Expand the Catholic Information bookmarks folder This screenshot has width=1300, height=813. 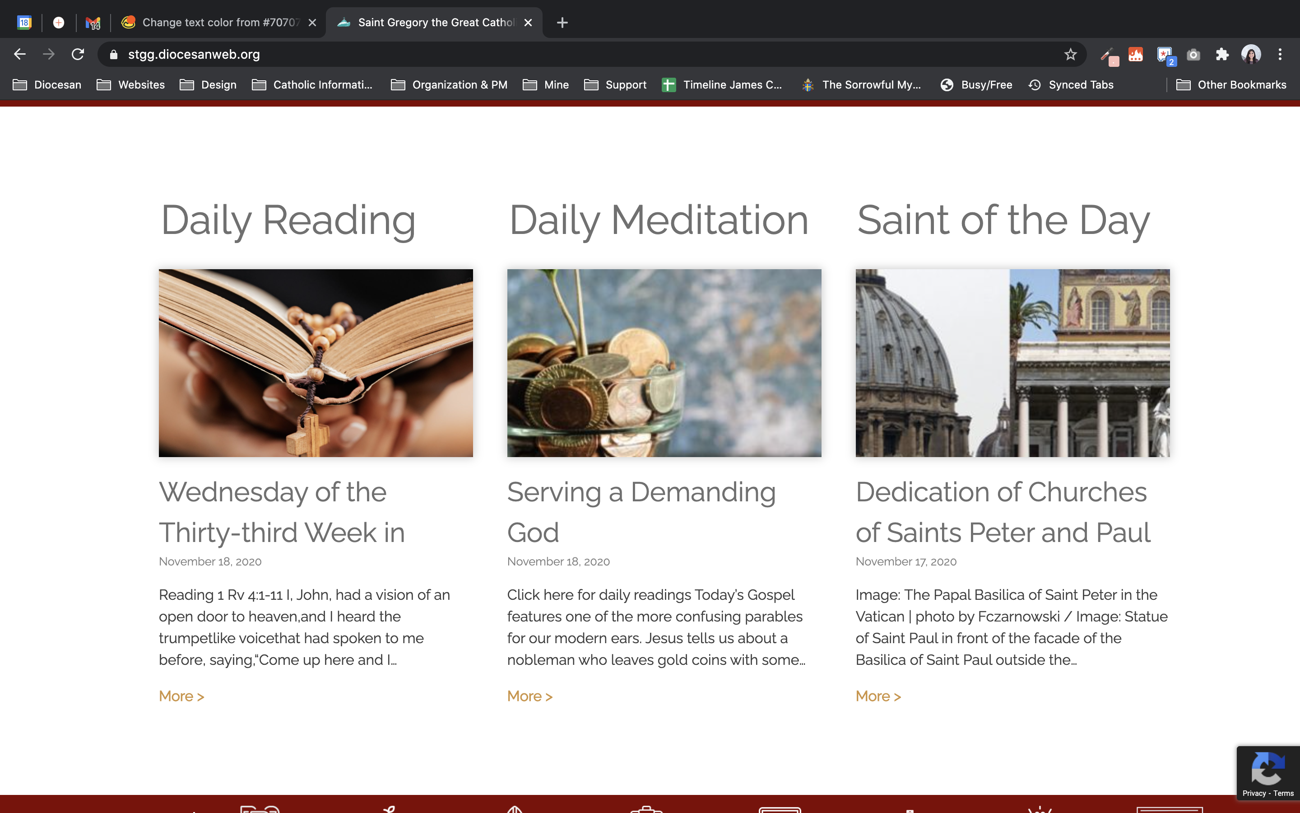pos(312,85)
